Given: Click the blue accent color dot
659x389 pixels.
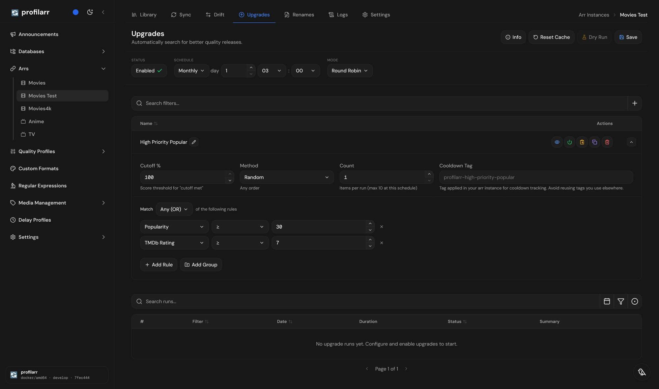Looking at the screenshot, I should 75,12.
